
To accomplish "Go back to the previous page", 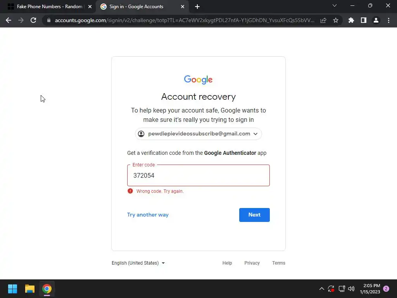I will tap(9, 20).
